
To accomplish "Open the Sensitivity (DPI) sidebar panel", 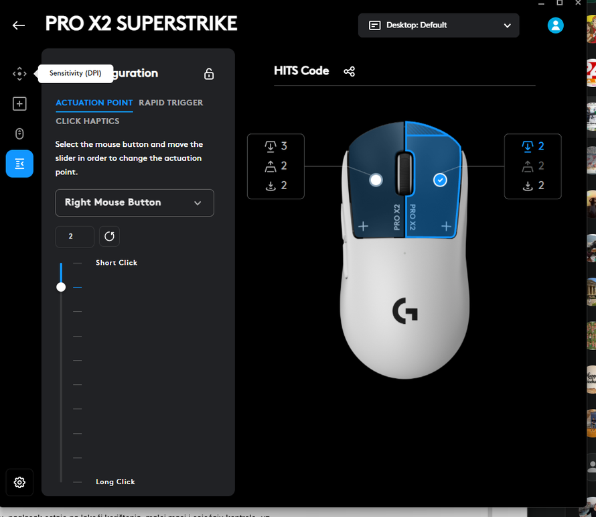I will [x=19, y=73].
